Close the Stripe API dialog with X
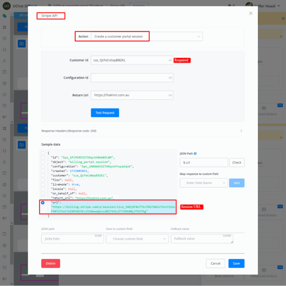 tap(251, 13)
